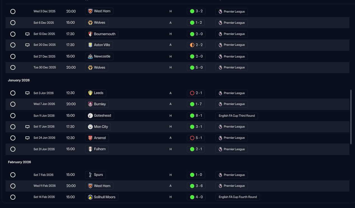The width and height of the screenshot is (355, 208).
Task: Click the vertical scrollbar on the right
Action: point(351,117)
